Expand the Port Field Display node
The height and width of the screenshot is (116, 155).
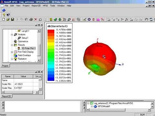pyautogui.click(x=12, y=52)
